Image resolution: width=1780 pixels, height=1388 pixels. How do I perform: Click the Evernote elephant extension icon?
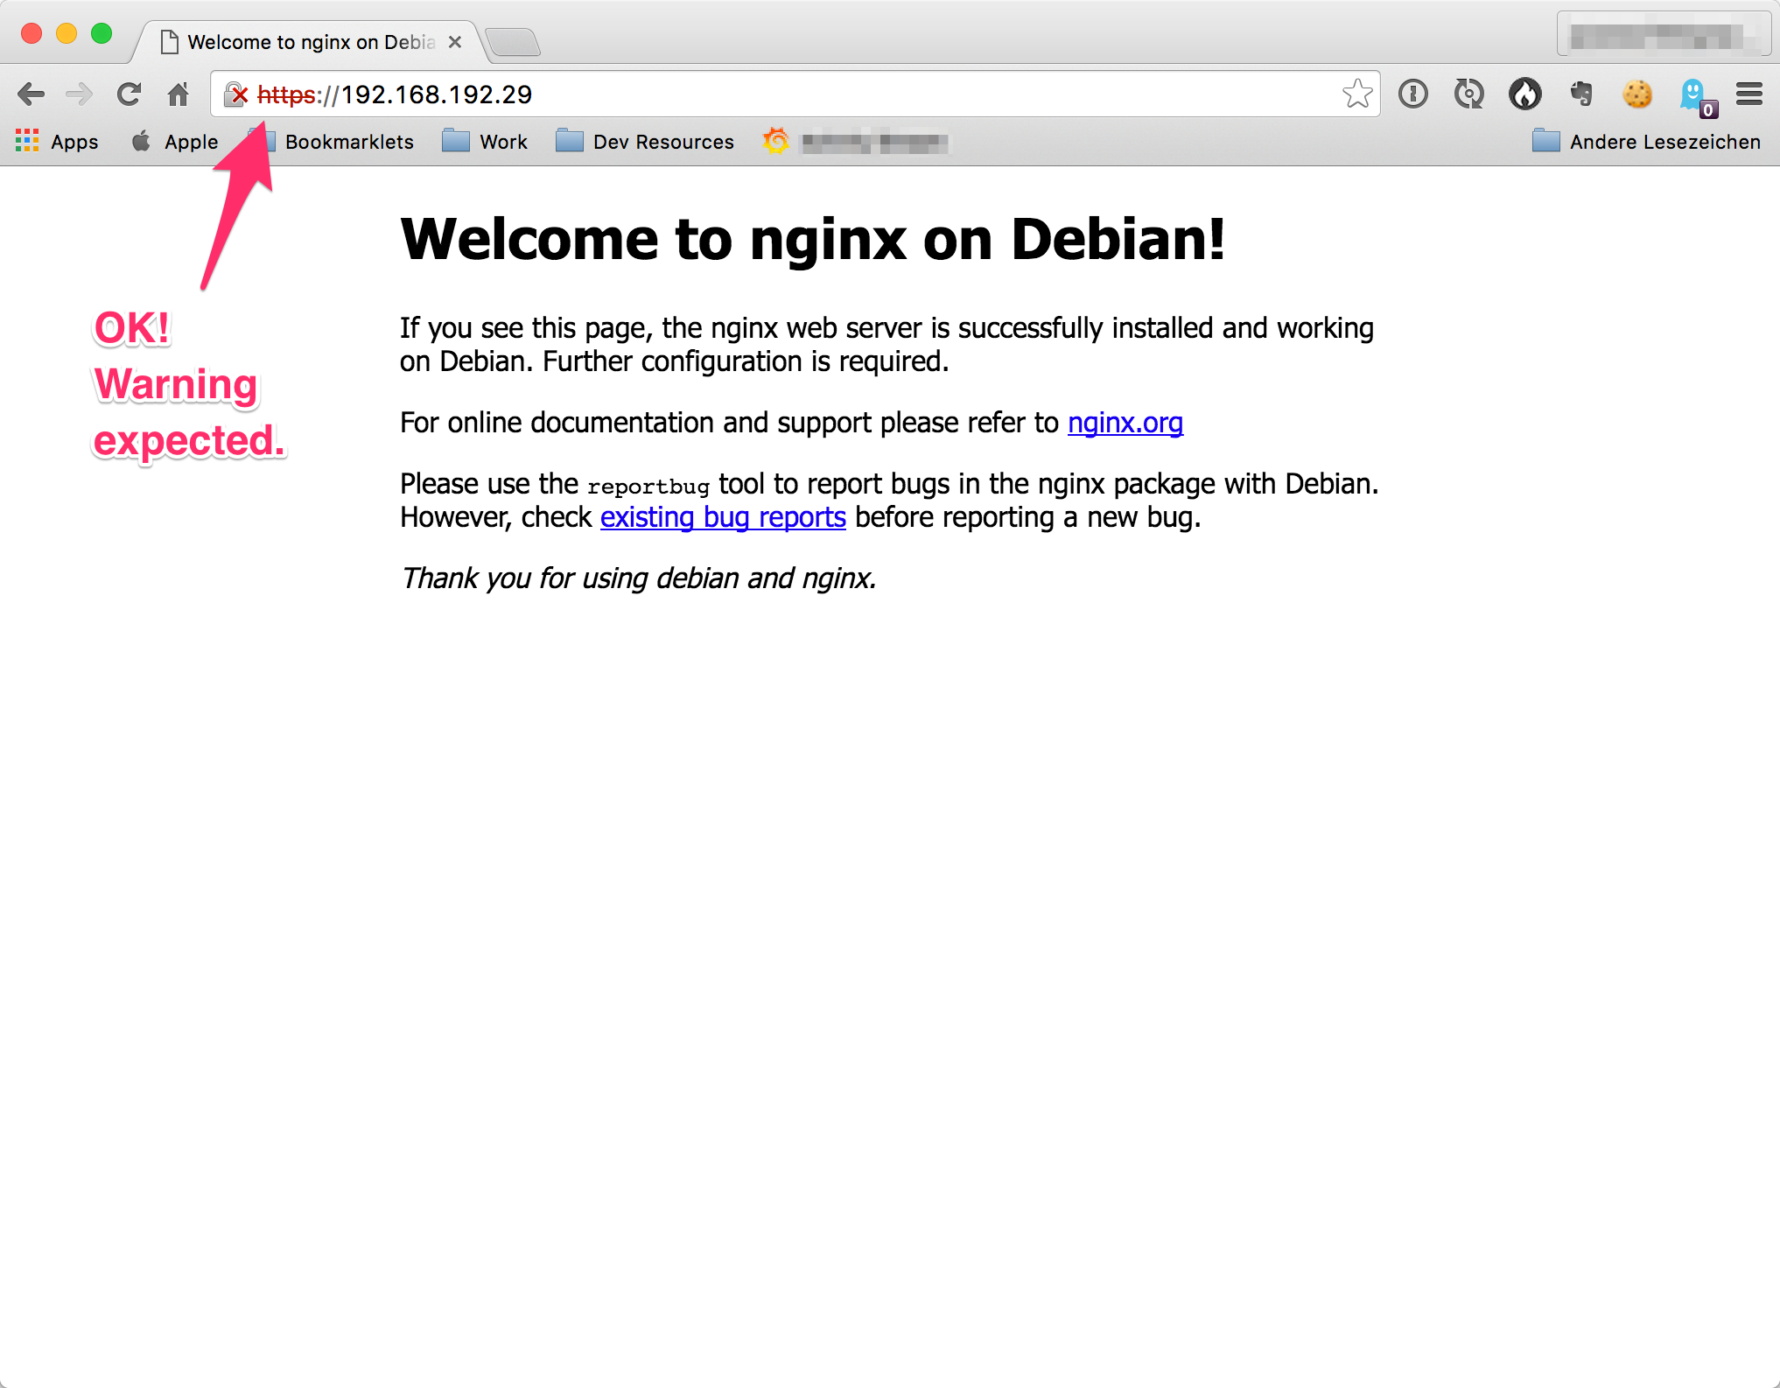pyautogui.click(x=1580, y=94)
